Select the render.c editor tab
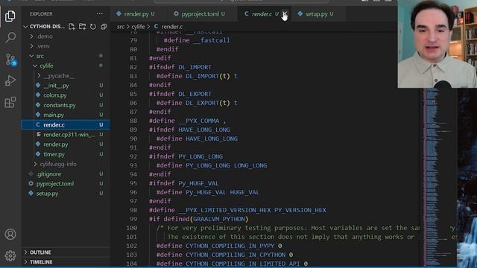This screenshot has width=477, height=268. 262,14
